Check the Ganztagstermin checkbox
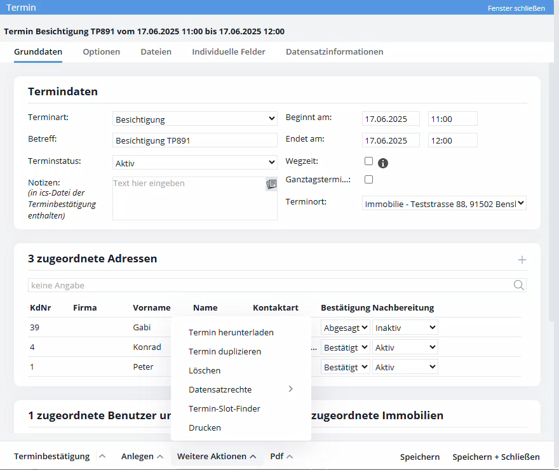This screenshot has height=470, width=559. click(x=368, y=179)
